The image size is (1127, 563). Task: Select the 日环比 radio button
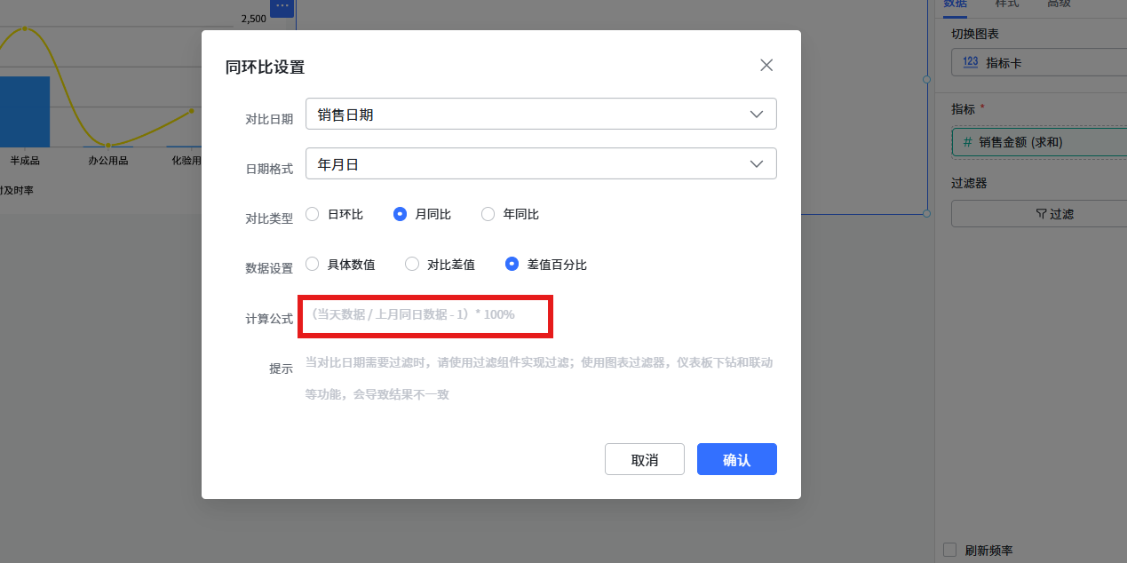coord(313,214)
